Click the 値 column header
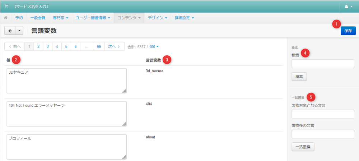This screenshot has width=359, height=161. coord(9,60)
